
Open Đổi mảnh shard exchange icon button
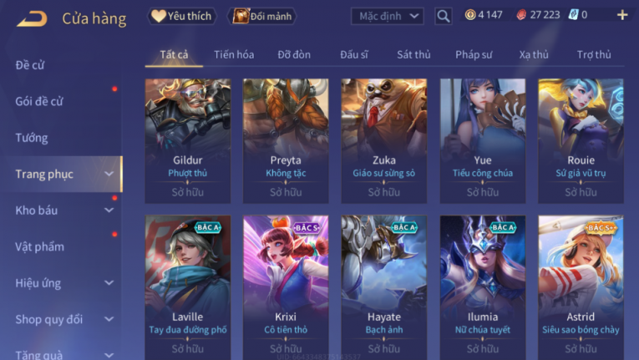point(262,17)
